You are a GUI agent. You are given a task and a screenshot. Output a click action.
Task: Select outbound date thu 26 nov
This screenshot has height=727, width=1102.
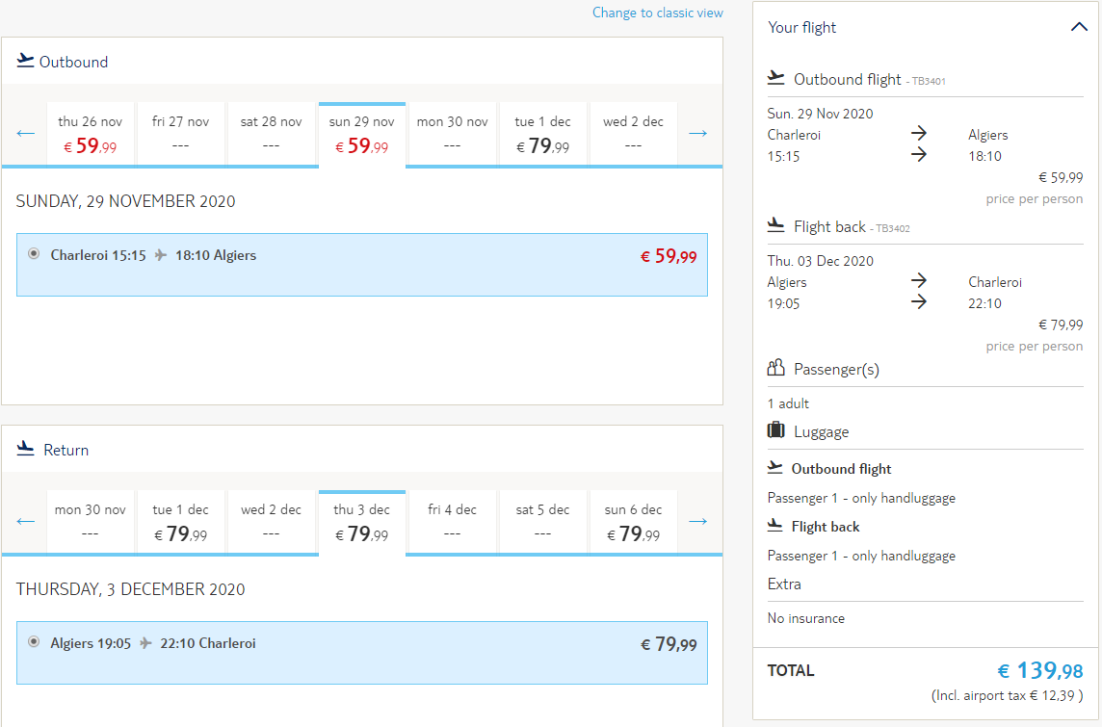click(90, 134)
